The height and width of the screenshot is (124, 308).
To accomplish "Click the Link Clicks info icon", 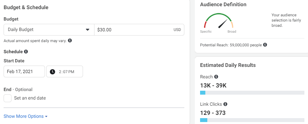I will click(225, 104).
